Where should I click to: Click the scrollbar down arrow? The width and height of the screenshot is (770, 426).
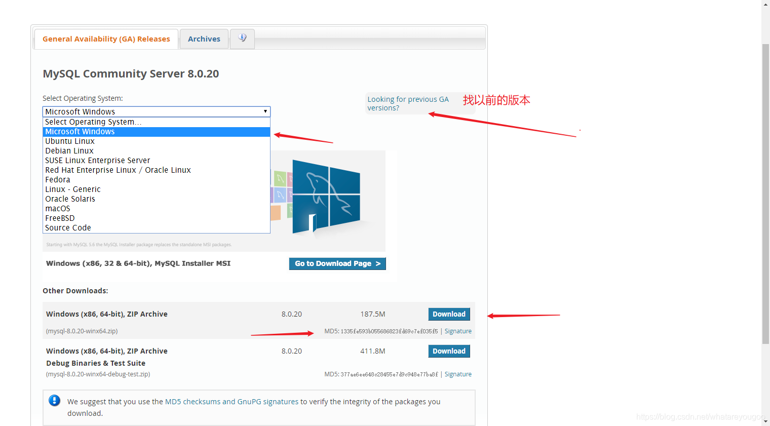click(765, 421)
